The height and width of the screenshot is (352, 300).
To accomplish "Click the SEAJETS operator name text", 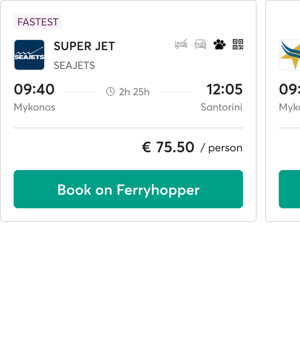I will (x=74, y=65).
